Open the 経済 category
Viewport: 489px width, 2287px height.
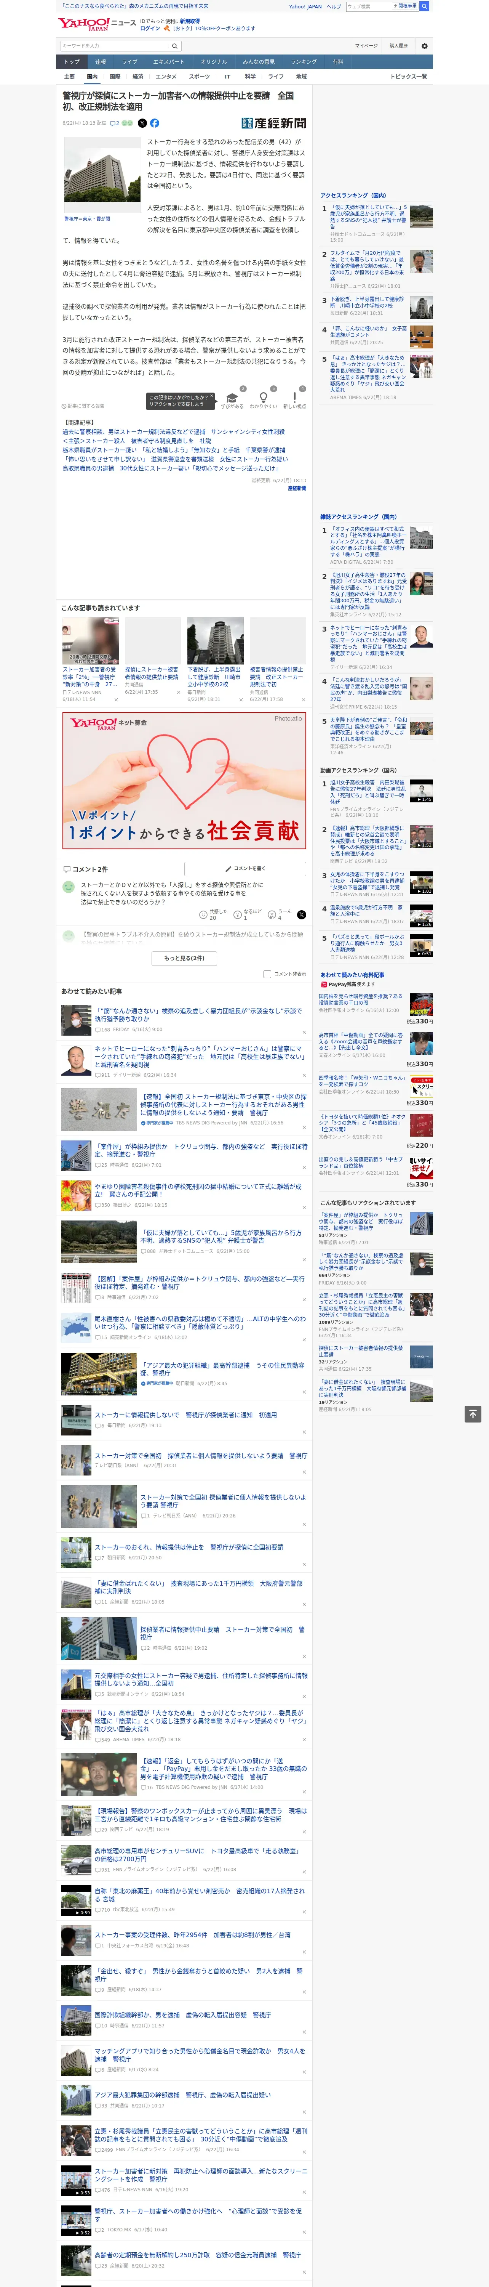[x=137, y=76]
